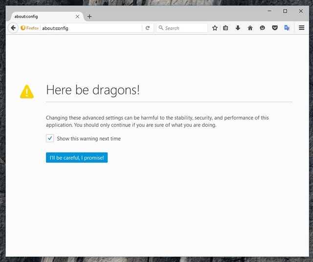Bookmark this page with the star icon
This screenshot has height=262, width=313.
coord(215,28)
